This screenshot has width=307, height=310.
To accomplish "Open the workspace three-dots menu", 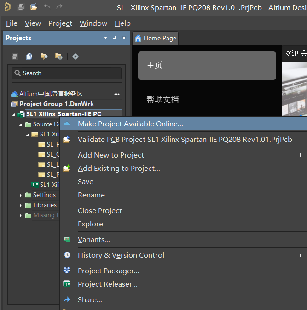I will pos(117,94).
